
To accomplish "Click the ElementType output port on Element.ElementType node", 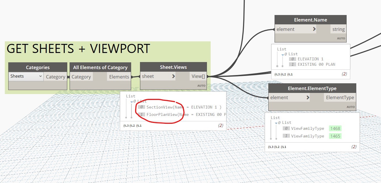I will pyautogui.click(x=340, y=97).
